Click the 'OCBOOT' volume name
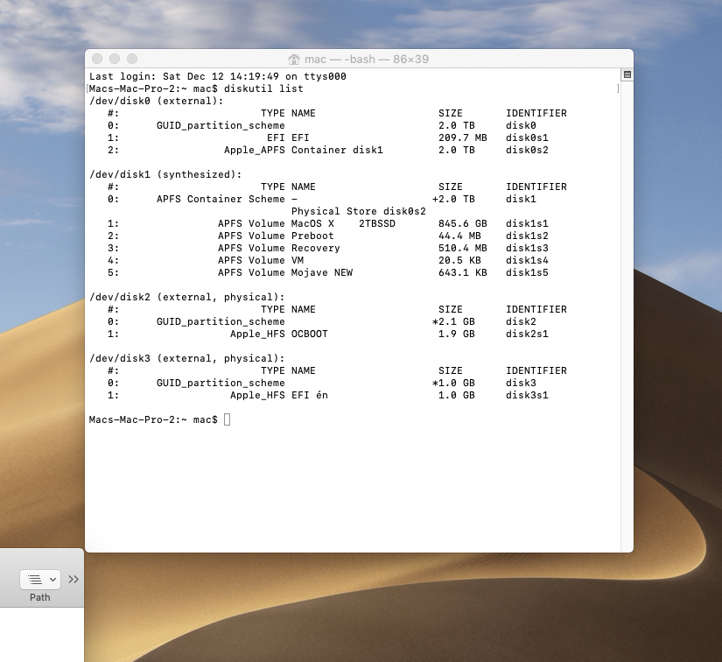Screen dimensions: 722x662 [310, 334]
